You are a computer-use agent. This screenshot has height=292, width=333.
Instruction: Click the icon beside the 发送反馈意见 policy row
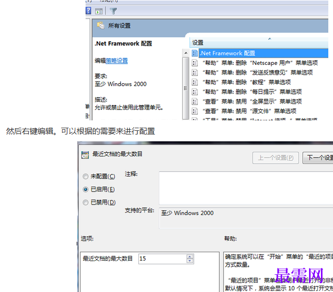pyautogui.click(x=195, y=72)
